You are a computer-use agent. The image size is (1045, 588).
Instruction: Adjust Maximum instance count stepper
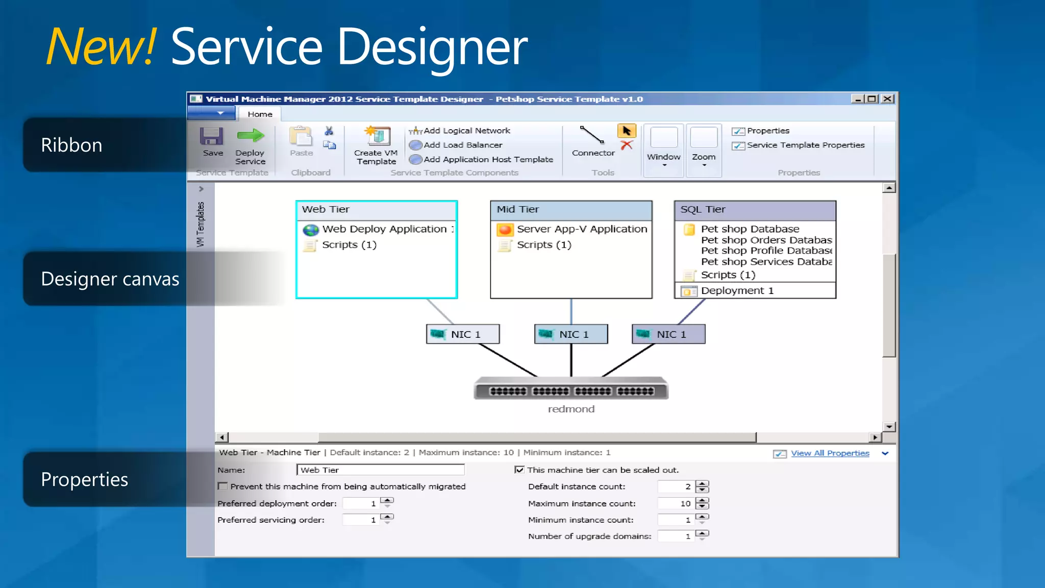(x=702, y=503)
